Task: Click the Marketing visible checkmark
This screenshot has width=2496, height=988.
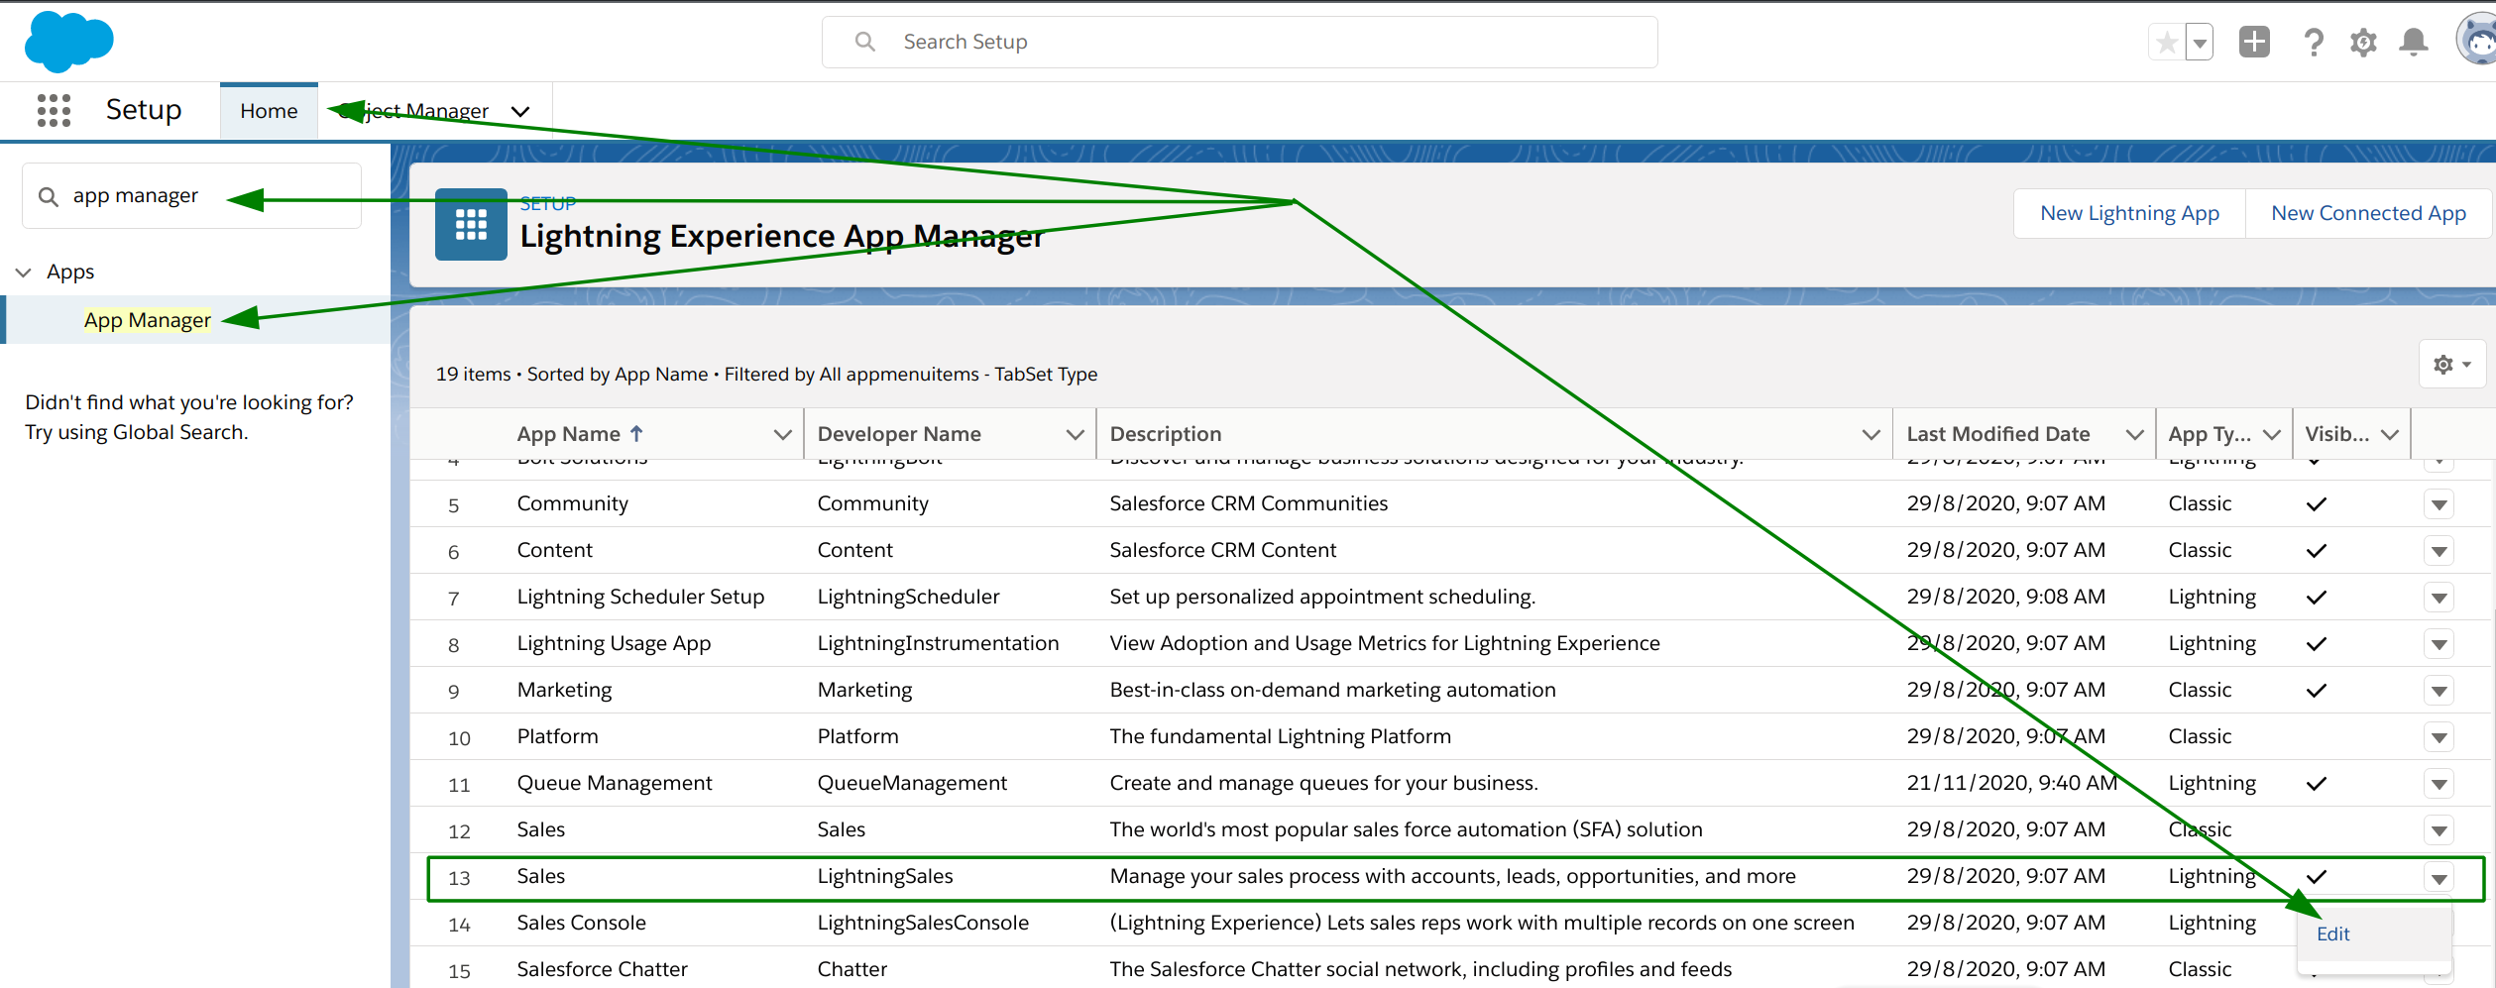Action: pos(2316,691)
